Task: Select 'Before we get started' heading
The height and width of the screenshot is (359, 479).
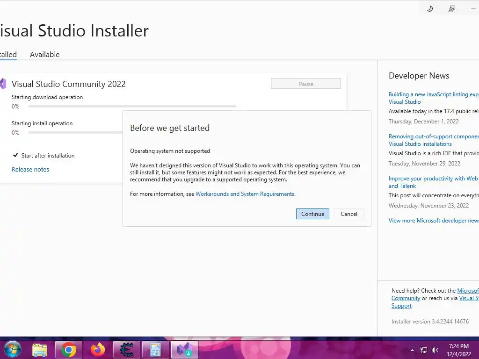Action: pyautogui.click(x=170, y=128)
